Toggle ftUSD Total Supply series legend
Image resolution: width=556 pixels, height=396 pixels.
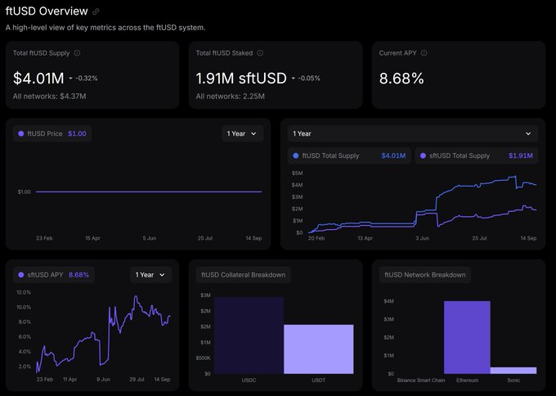(x=349, y=155)
